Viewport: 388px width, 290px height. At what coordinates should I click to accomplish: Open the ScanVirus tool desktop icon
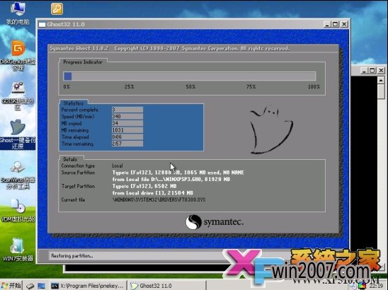pyautogui.click(x=18, y=175)
